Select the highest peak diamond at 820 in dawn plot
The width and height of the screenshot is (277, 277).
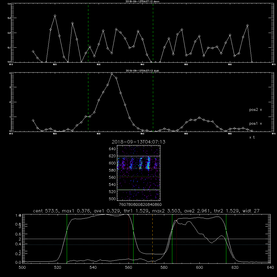(55, 16)
